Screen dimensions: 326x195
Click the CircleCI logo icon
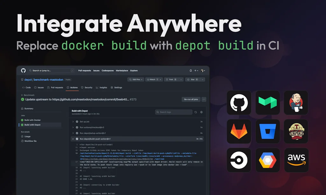[x=239, y=160]
